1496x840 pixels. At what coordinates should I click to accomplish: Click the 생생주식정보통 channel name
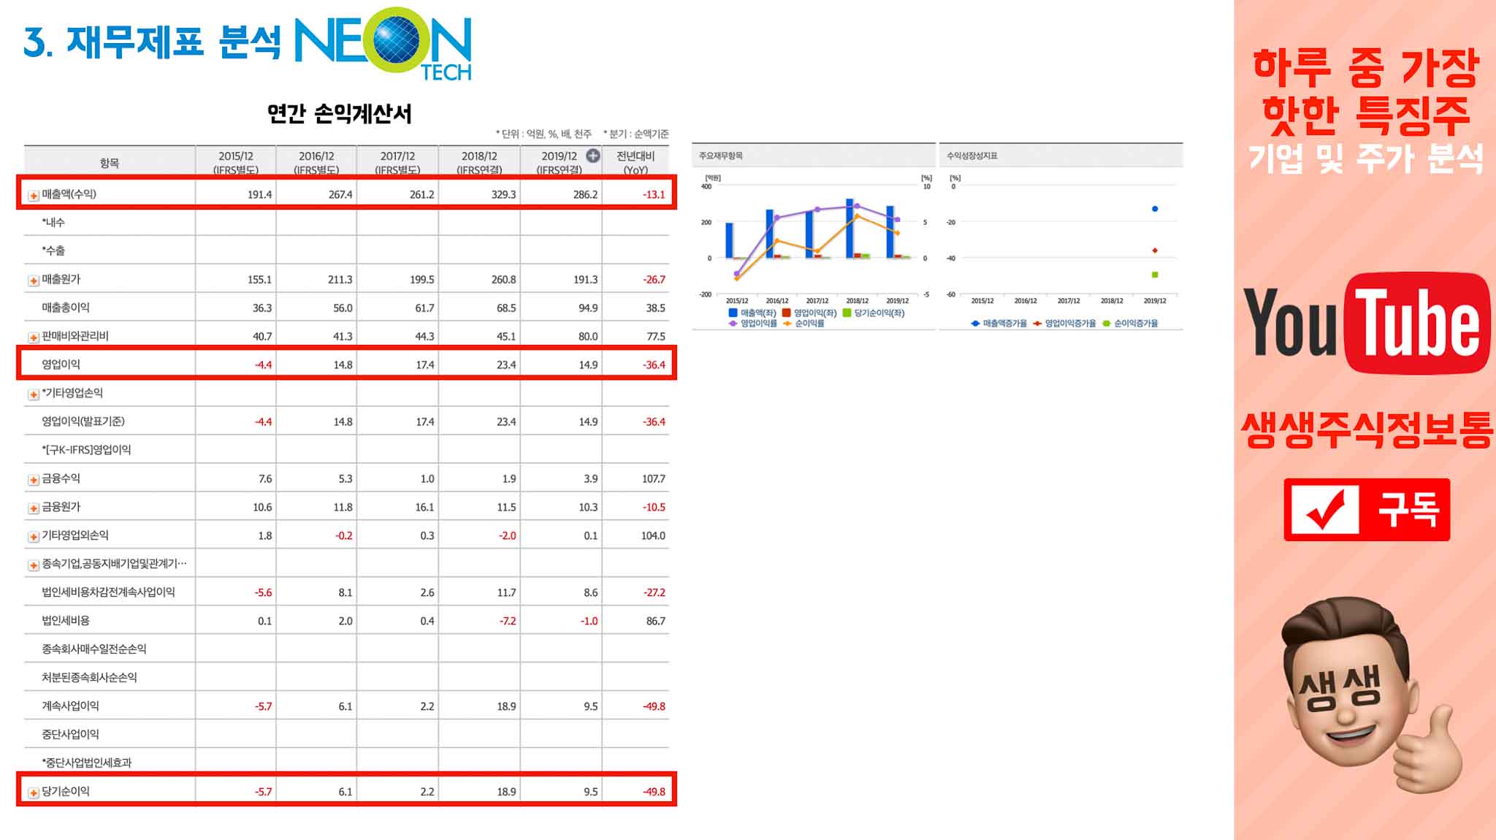[x=1366, y=430]
